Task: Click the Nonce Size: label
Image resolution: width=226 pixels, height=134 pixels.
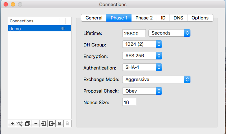Action: pyautogui.click(x=96, y=103)
